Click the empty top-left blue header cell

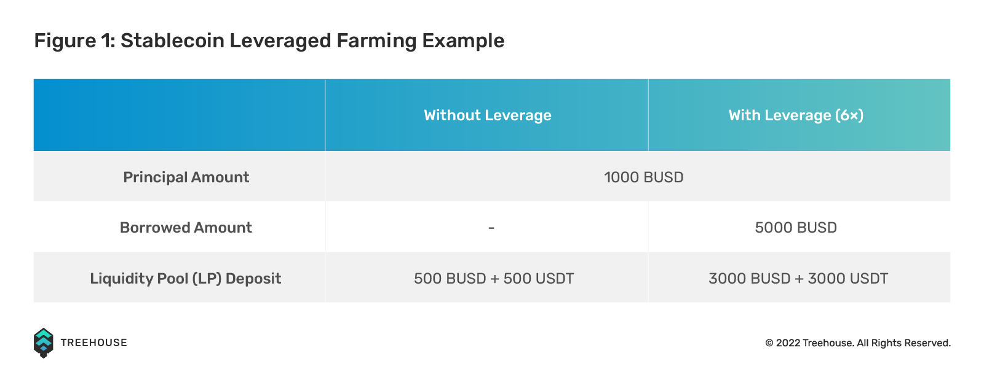click(x=180, y=115)
